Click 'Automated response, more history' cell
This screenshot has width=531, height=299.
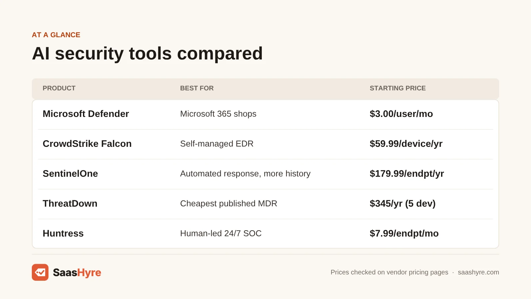pos(245,173)
